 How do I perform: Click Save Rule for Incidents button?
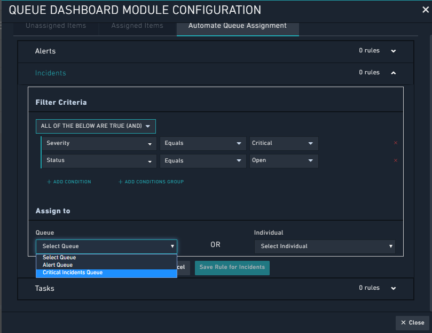tap(232, 268)
